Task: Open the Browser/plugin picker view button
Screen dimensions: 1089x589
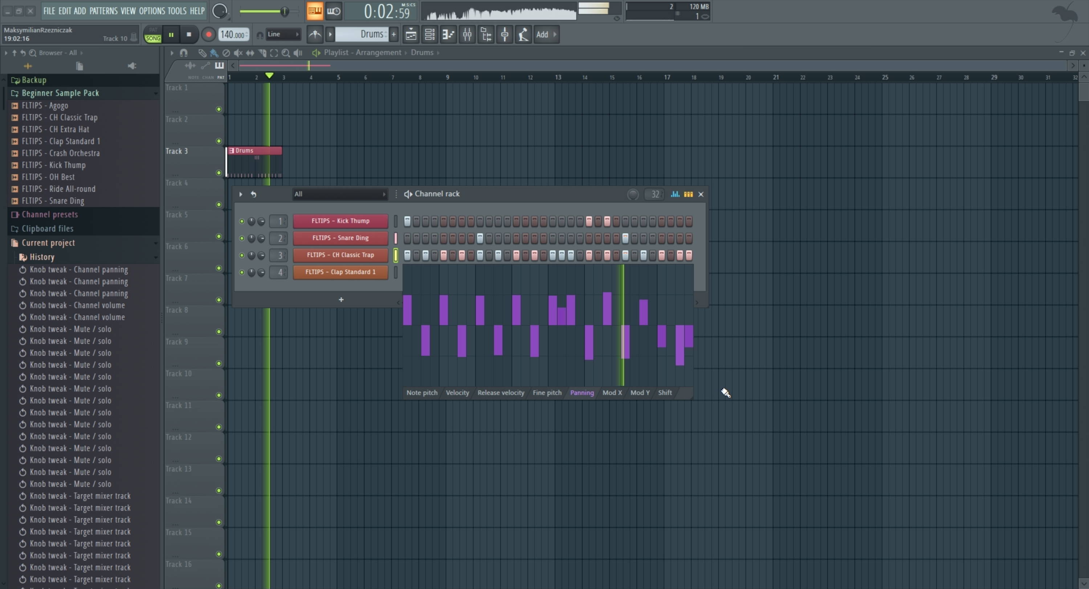Action: pyautogui.click(x=486, y=35)
